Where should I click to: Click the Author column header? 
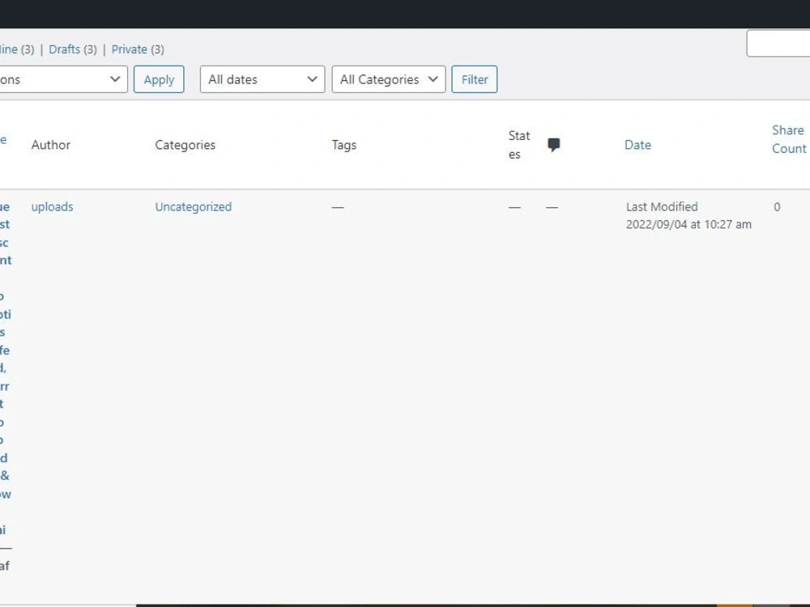(x=50, y=145)
